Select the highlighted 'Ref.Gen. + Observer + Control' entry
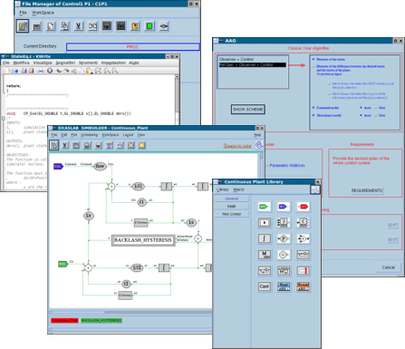The image size is (405, 349). coord(252,64)
